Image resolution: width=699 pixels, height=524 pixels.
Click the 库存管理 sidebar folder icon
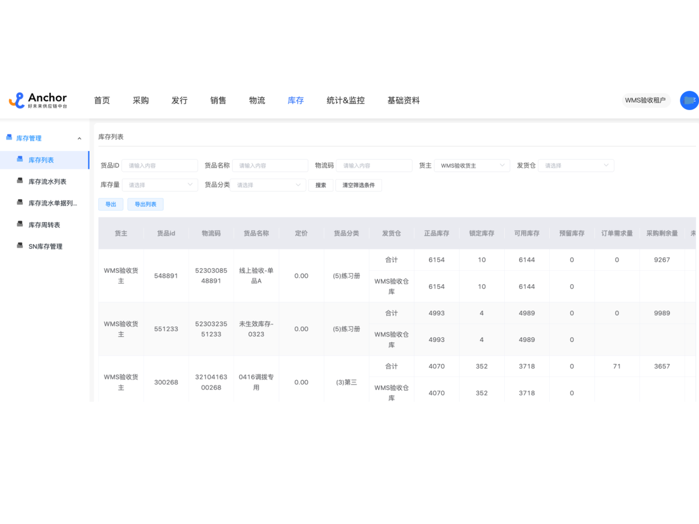tap(9, 138)
